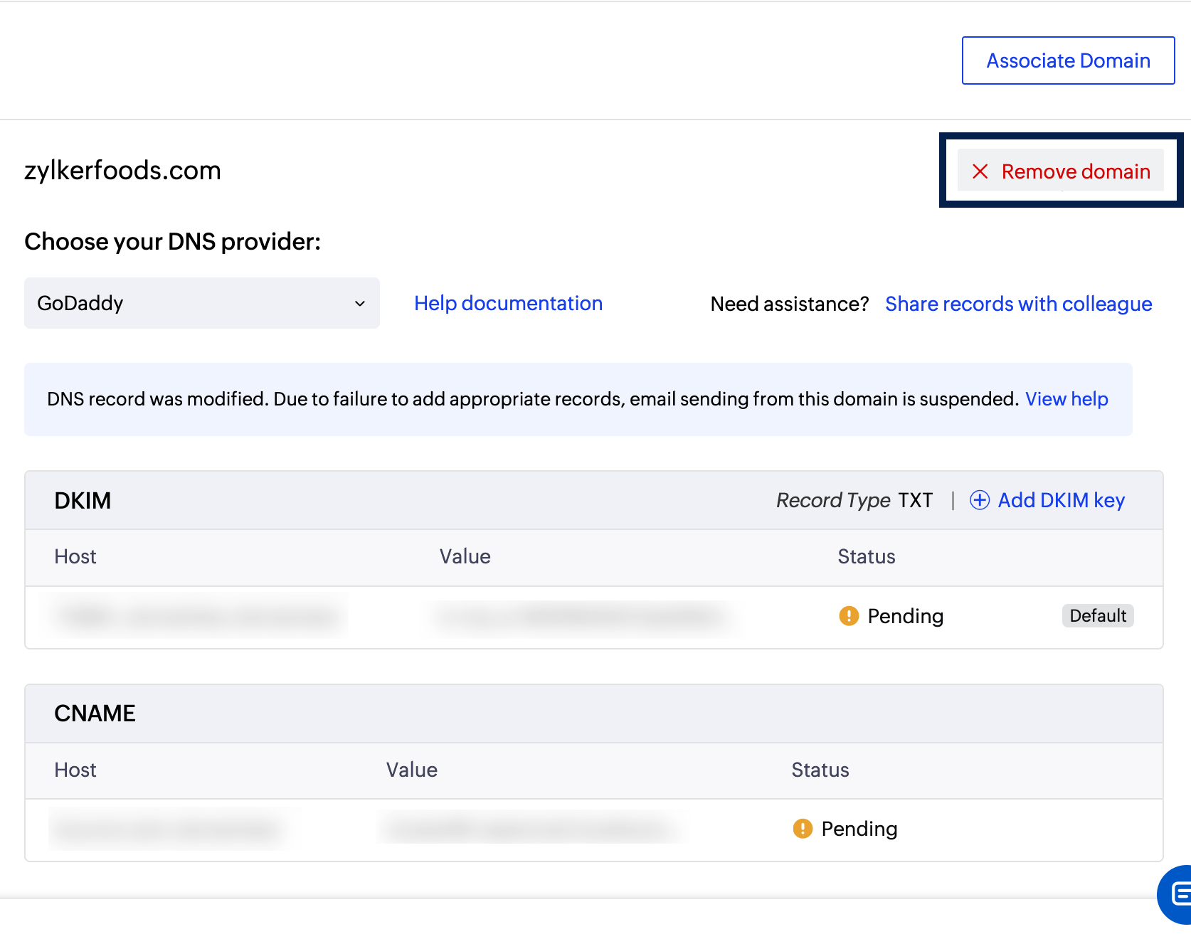Screen dimensions: 1191x939
Task: Open the Help documentation link
Action: point(507,303)
